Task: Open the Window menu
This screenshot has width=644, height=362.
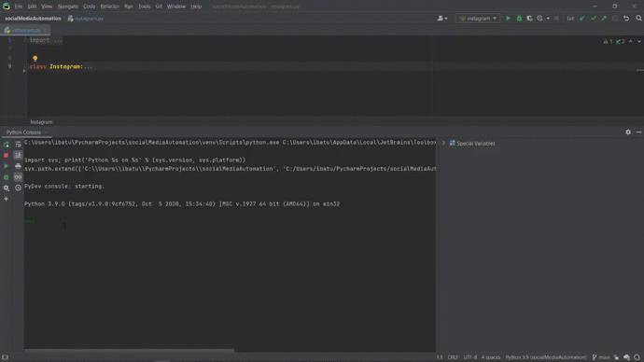Action: click(176, 7)
